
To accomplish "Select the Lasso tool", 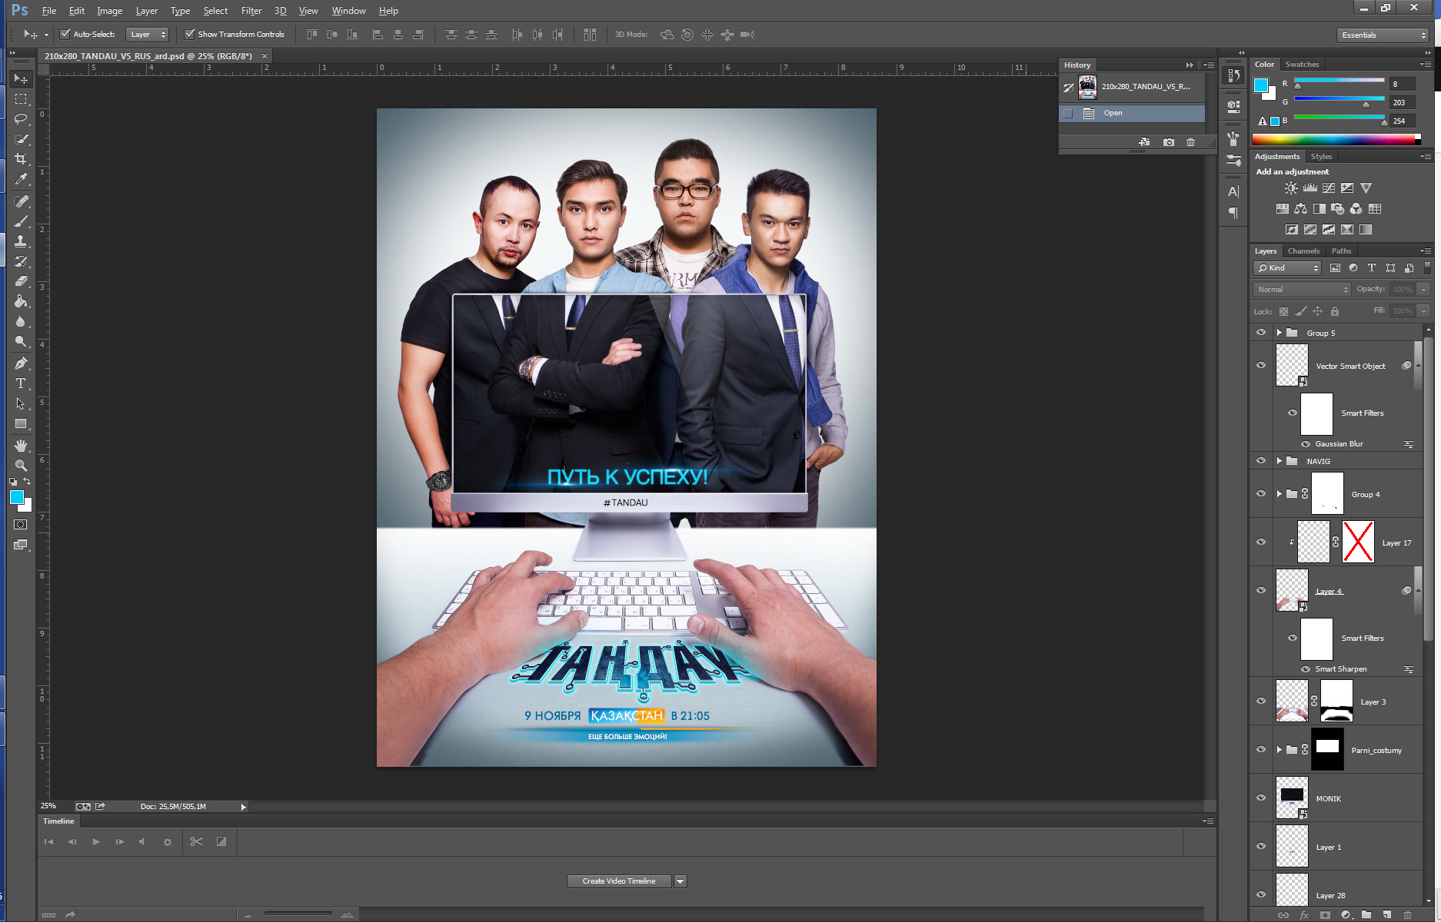I will tap(21, 119).
